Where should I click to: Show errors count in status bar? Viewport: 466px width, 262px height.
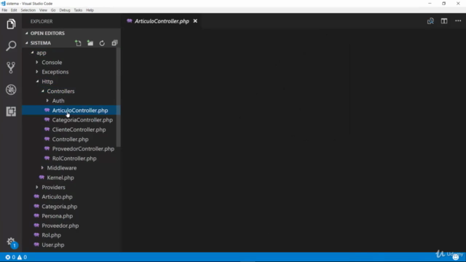click(x=10, y=257)
